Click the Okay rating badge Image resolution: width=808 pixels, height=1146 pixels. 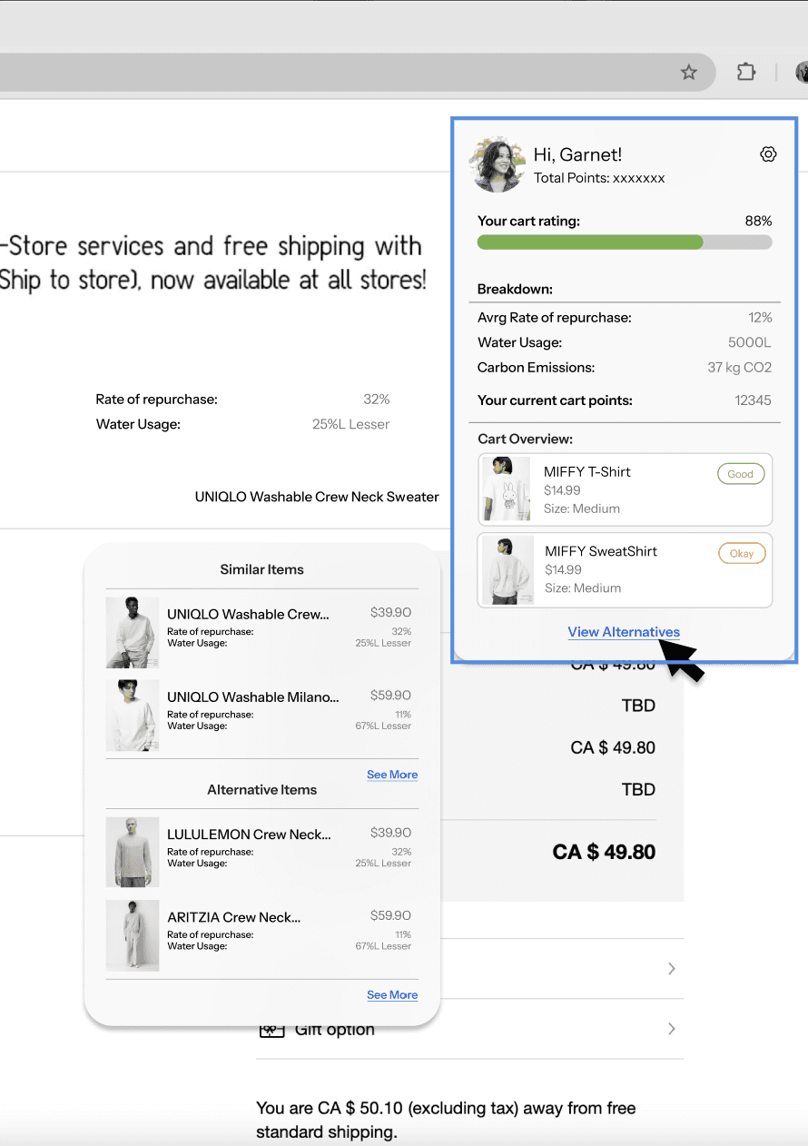(742, 553)
